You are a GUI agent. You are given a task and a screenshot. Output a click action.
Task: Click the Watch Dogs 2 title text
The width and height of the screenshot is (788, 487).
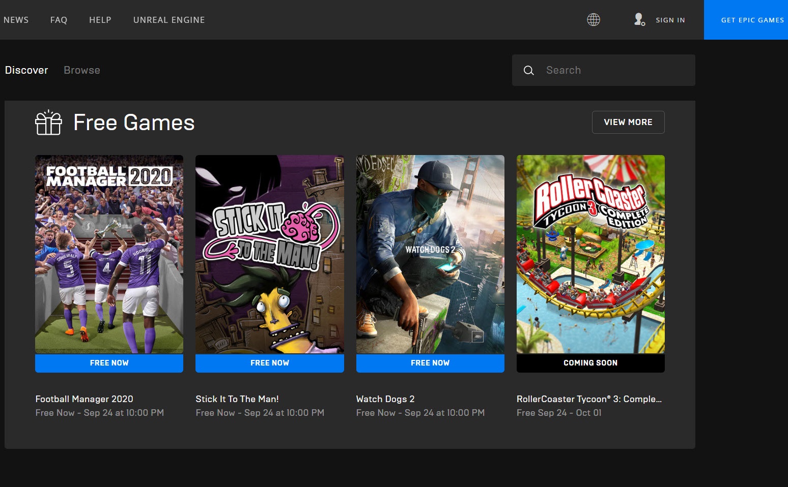[385, 399]
